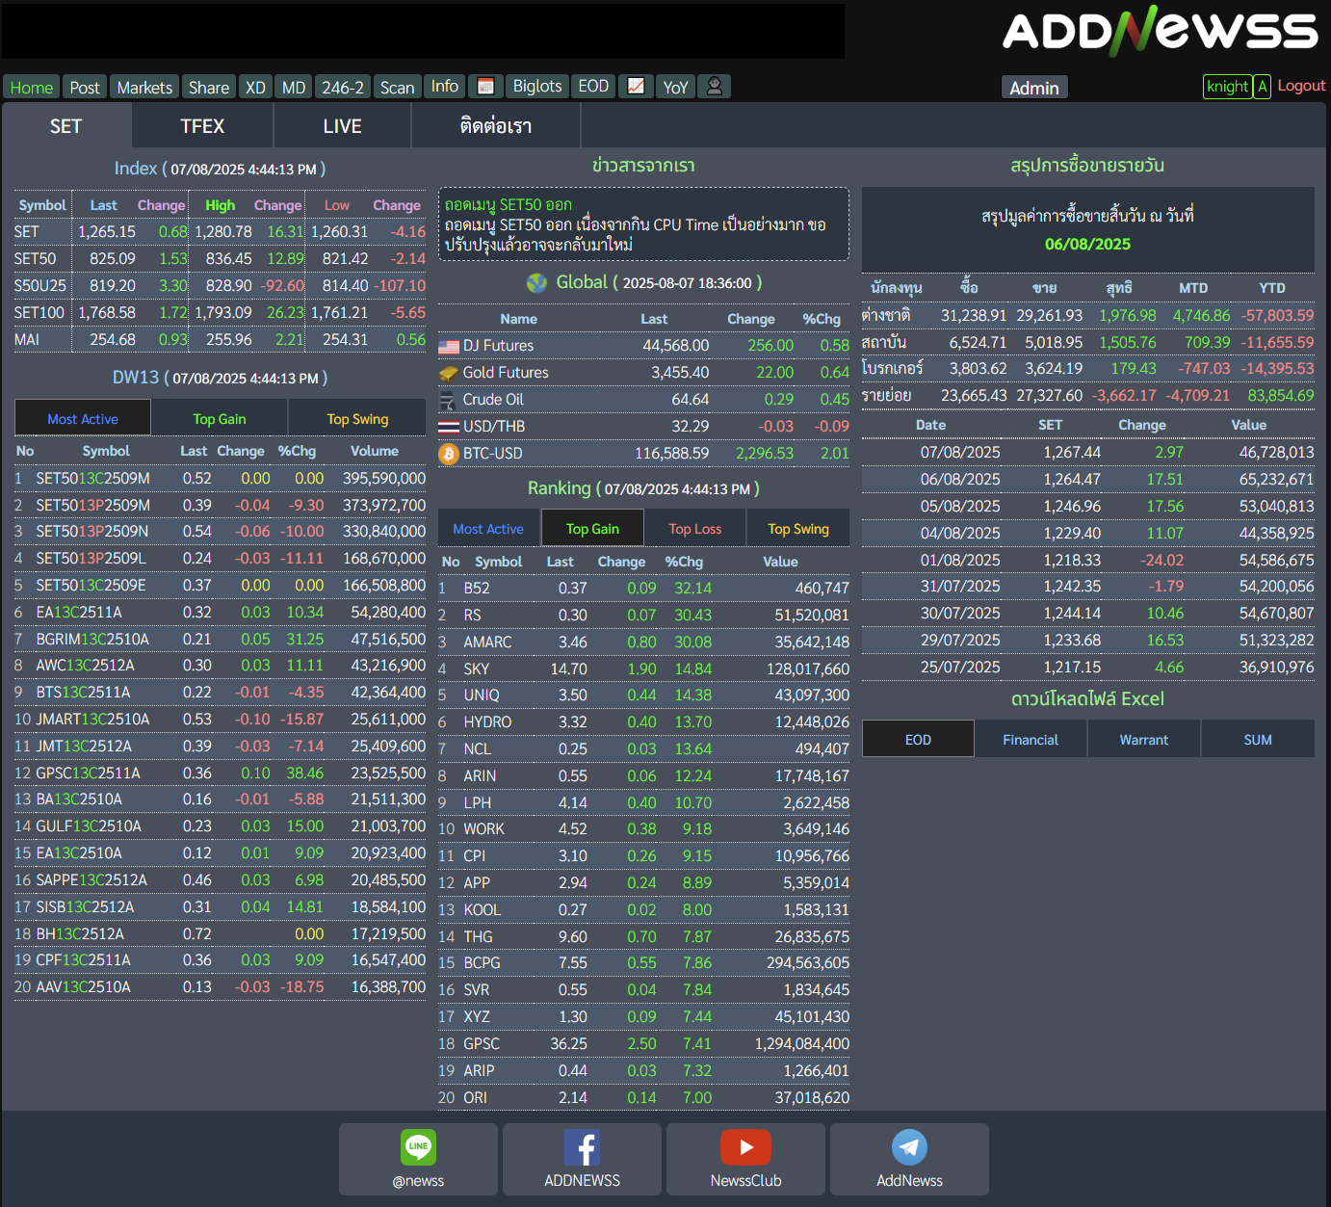Open the XD menu

[x=255, y=88]
